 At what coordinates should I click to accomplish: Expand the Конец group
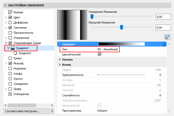coord(60,65)
